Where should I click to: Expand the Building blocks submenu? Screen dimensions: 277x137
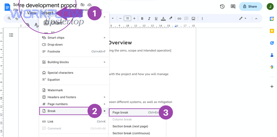[x=74, y=62]
